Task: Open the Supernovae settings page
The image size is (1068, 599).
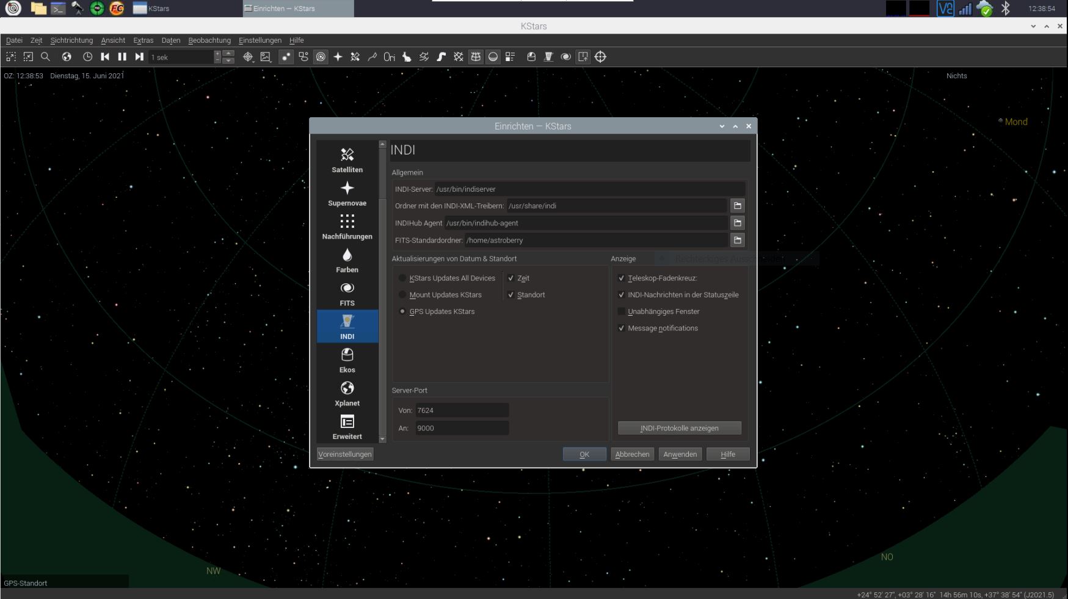Action: tap(347, 194)
